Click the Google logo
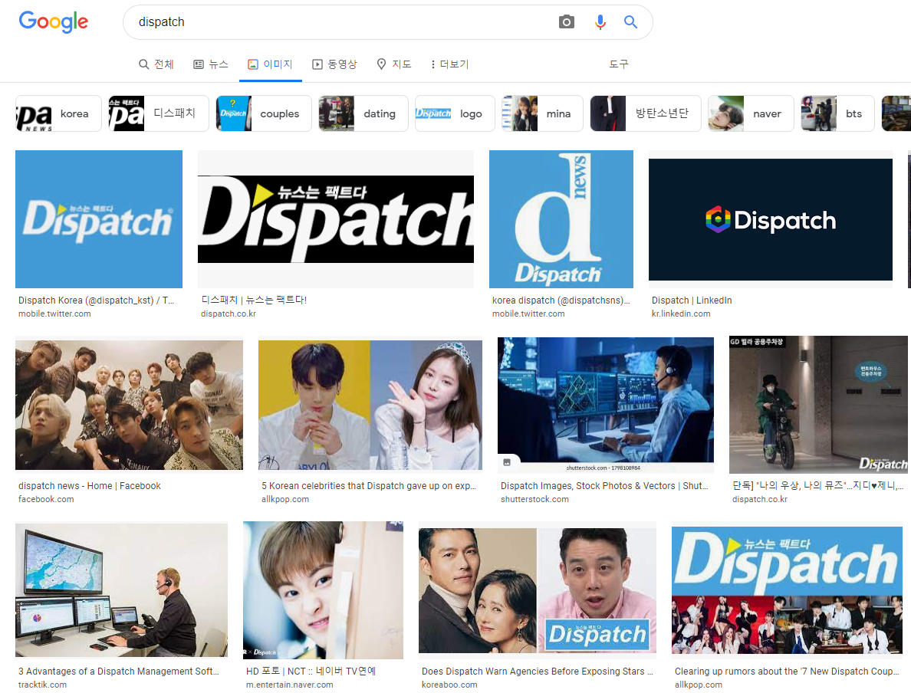The width and height of the screenshot is (911, 693). pyautogui.click(x=54, y=21)
